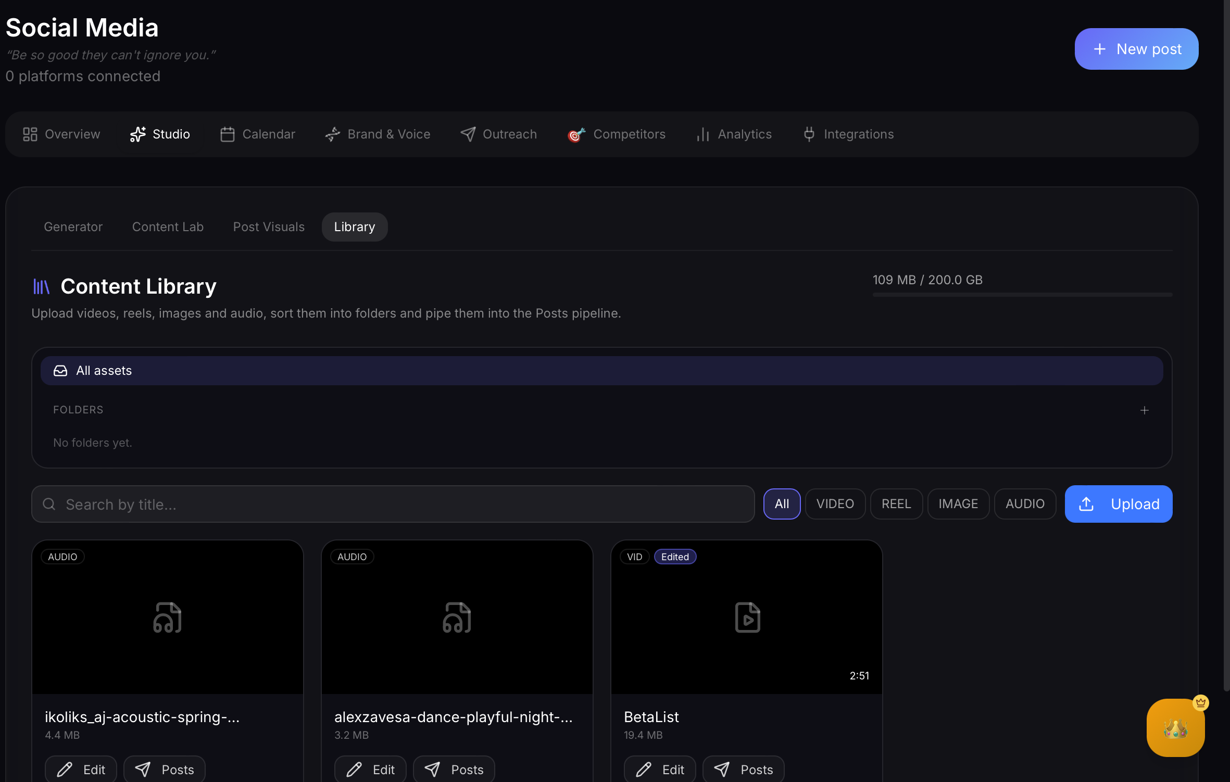Screen dimensions: 1230x782
Task: Click the alexzavesa audio file icon
Action: coord(457,617)
